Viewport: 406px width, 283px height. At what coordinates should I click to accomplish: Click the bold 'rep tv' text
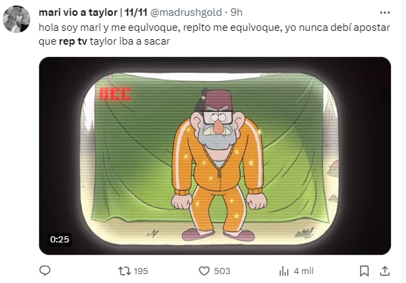click(73, 41)
